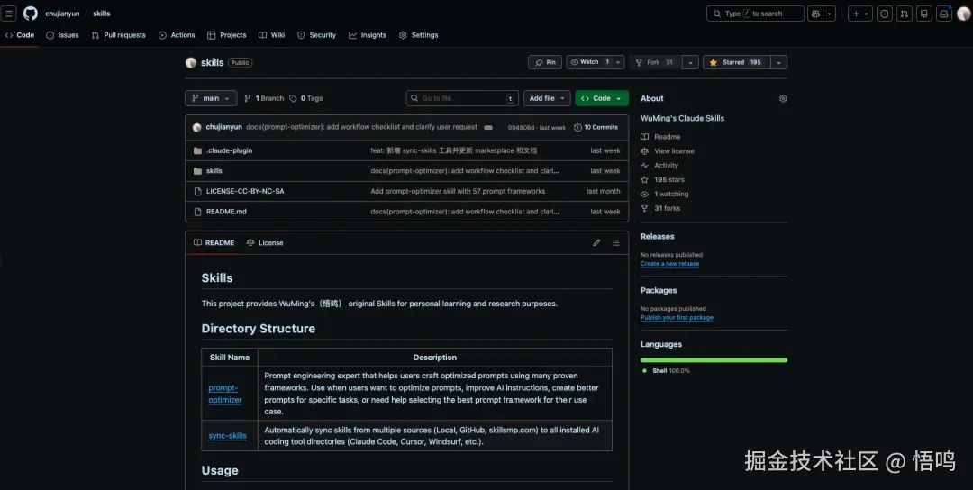Click the chujianyun owner link

[x=62, y=14]
